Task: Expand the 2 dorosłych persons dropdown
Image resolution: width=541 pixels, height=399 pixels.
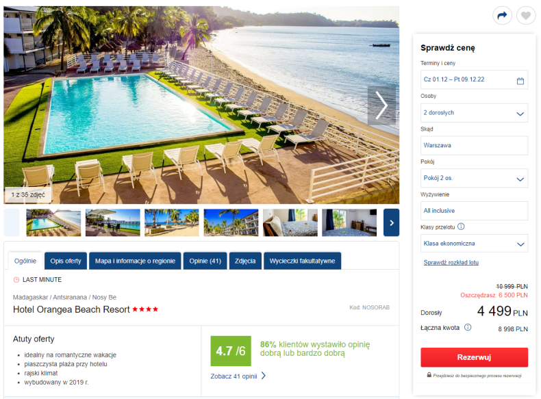Action: (474, 113)
